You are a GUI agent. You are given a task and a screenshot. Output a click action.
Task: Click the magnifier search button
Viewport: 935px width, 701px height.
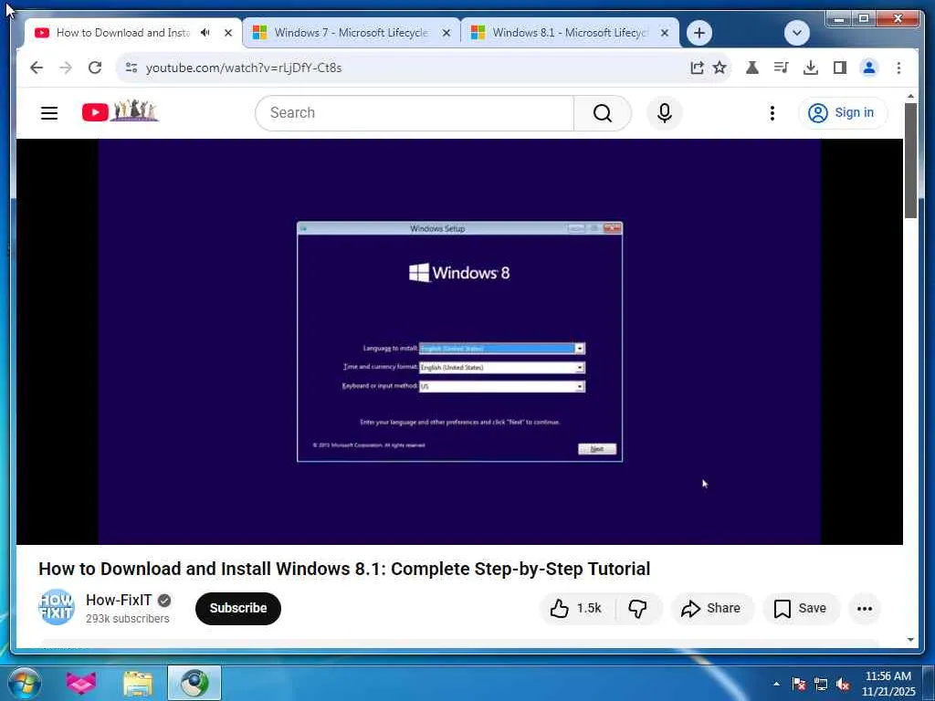[x=603, y=112]
